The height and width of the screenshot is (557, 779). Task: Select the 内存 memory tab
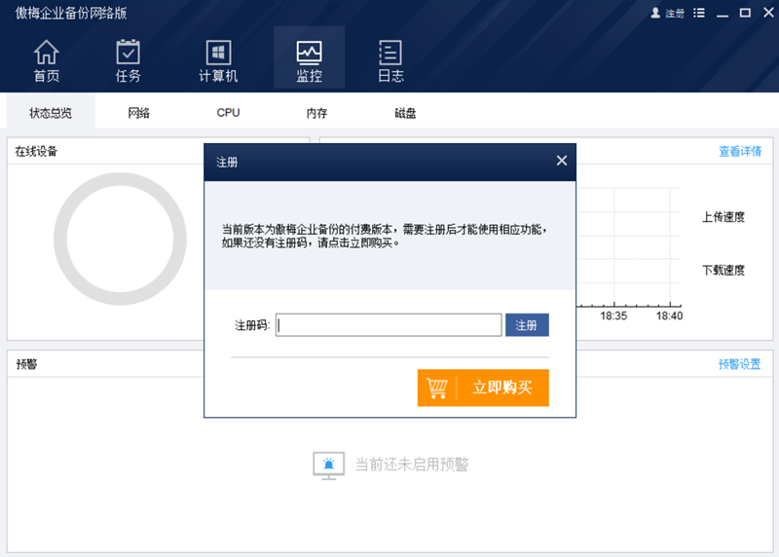click(316, 113)
